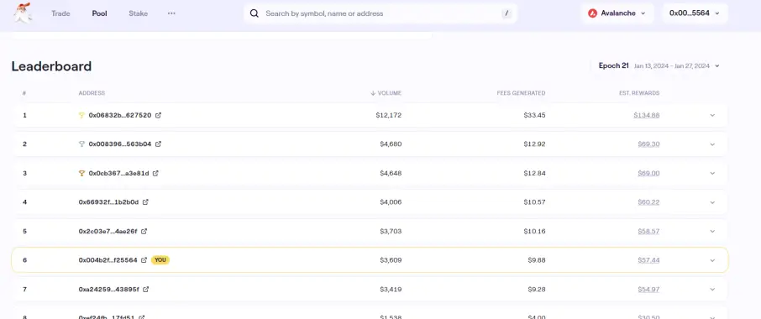
Task: Select your address 0x004b2f...f25564
Action: pyautogui.click(x=108, y=260)
